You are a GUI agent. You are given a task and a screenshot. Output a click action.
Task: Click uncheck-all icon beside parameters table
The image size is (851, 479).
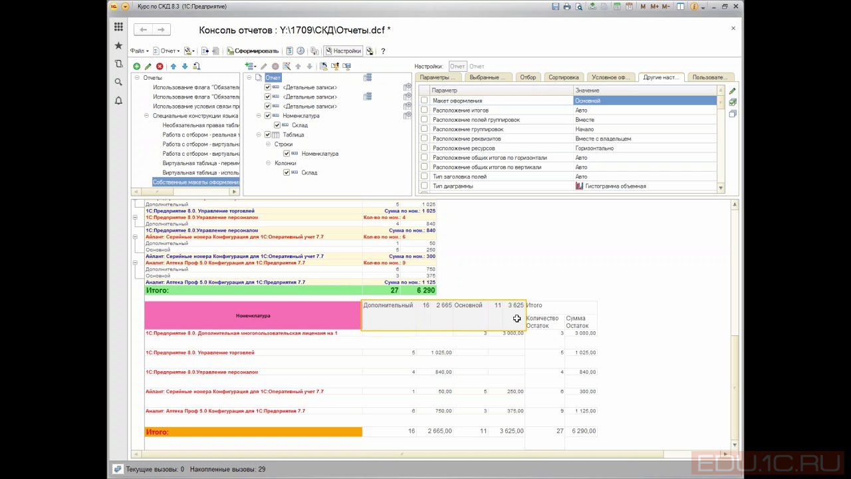coord(733,114)
